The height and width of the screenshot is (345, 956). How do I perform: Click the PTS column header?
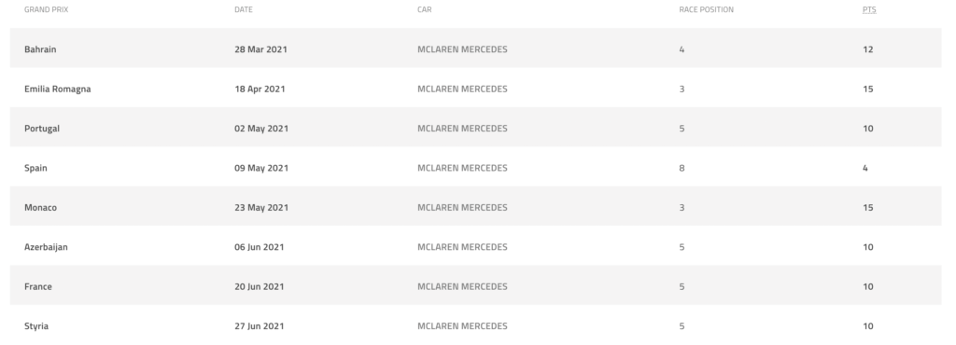point(869,9)
